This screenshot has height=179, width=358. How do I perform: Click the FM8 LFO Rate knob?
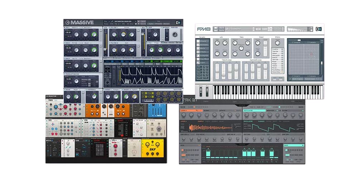pos(217,43)
